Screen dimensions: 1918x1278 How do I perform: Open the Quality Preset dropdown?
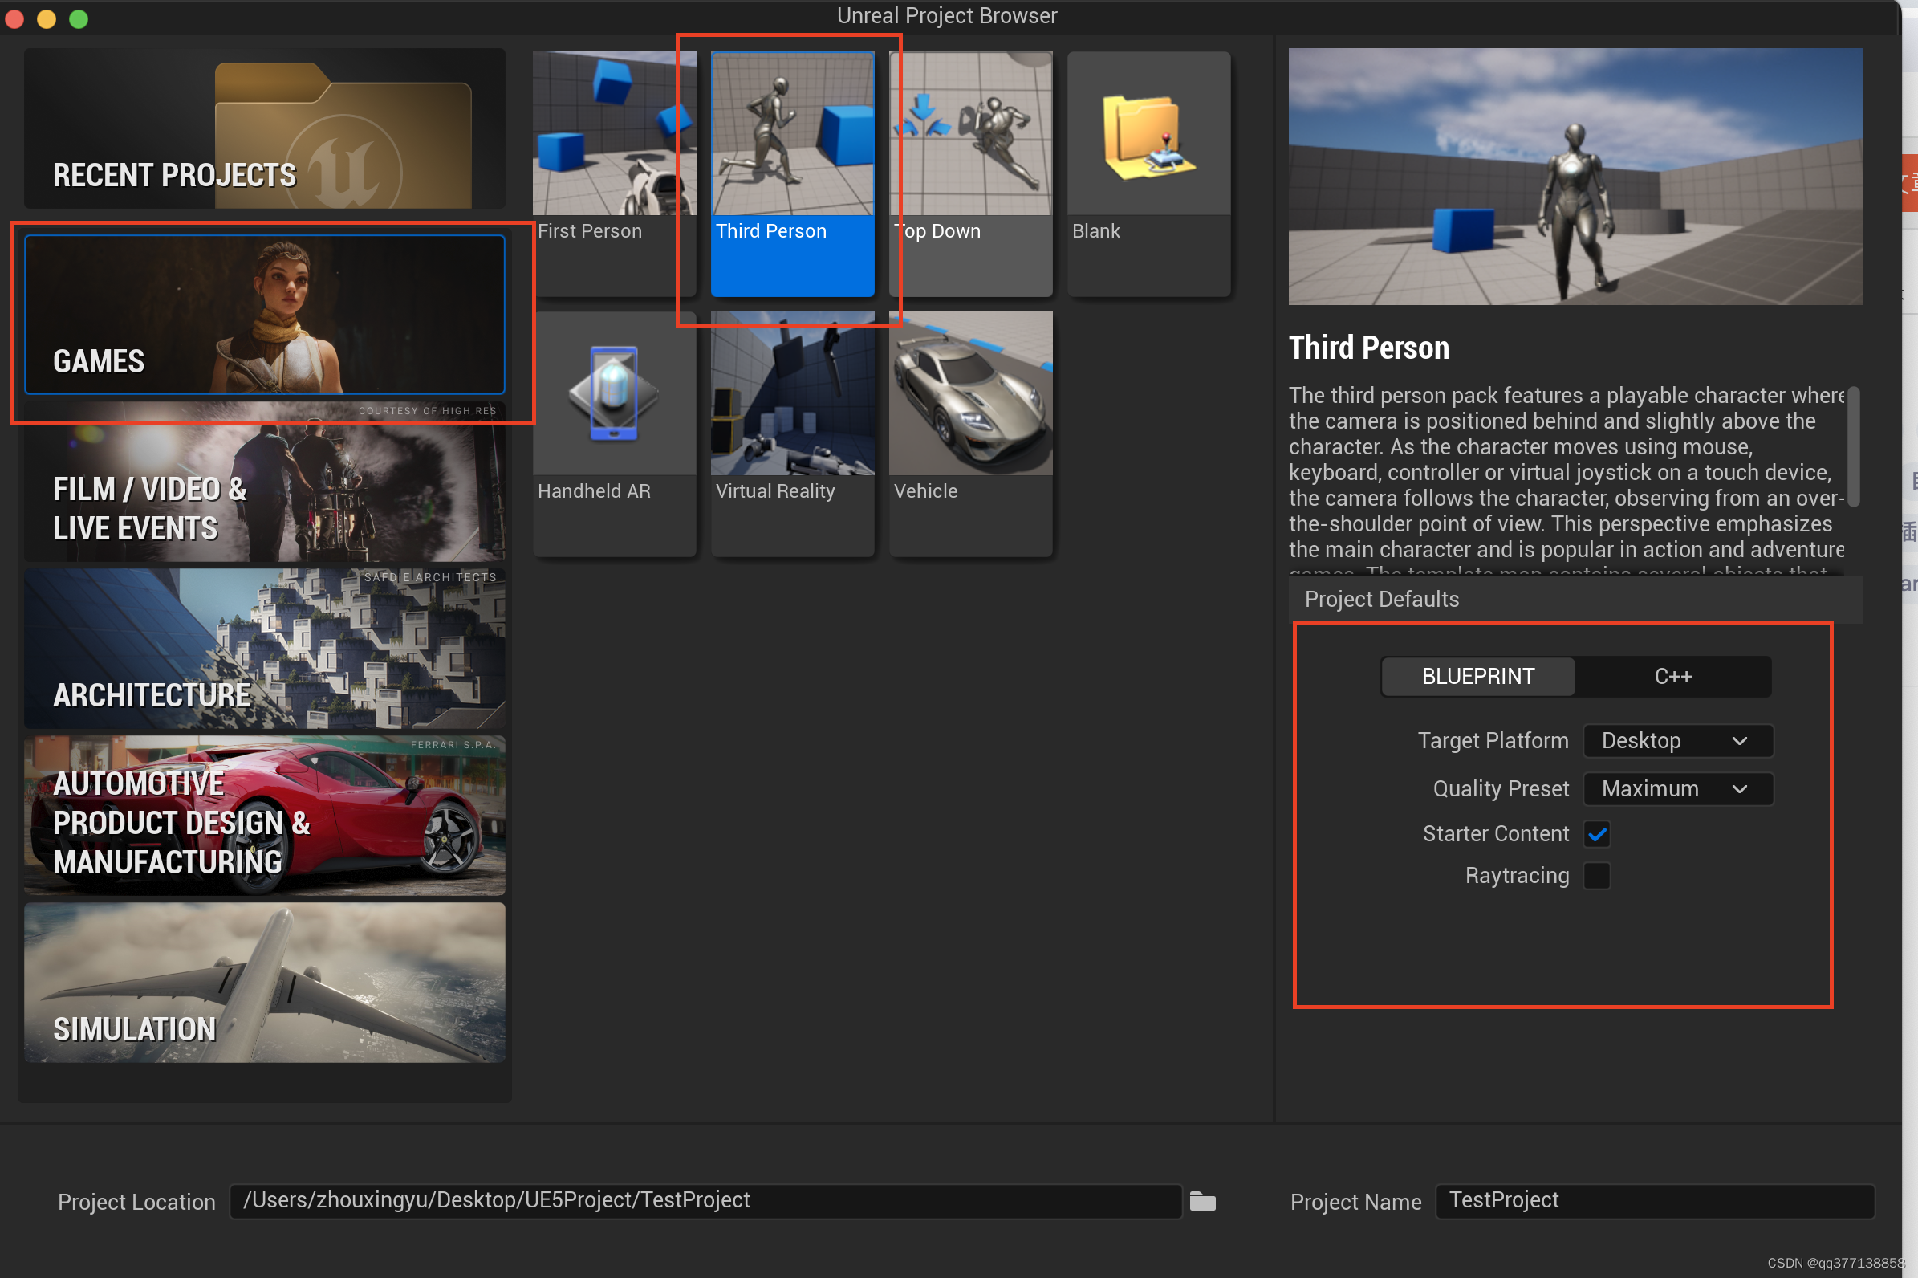pyautogui.click(x=1677, y=788)
